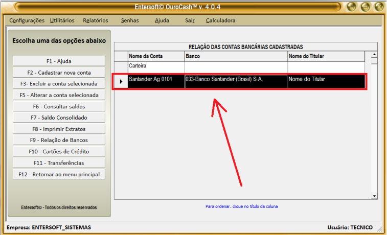Click the gold maximize orb in title bar
387x235 pixels.
[x=366, y=7]
